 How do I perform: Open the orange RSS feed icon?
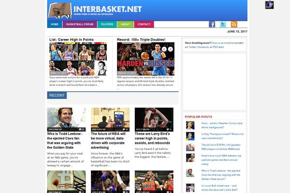click(234, 24)
